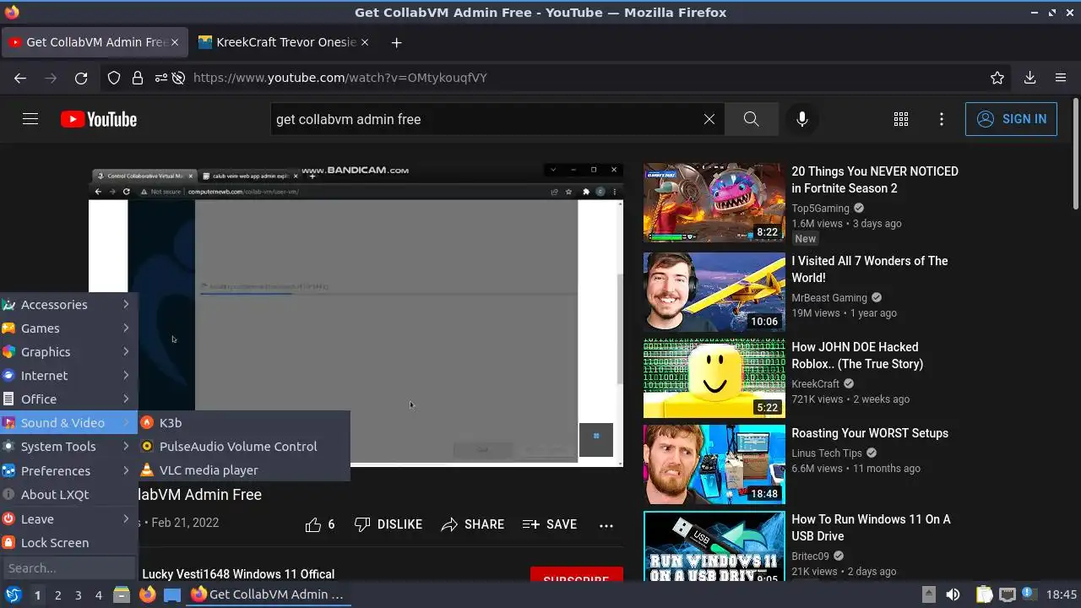Open the volume control tray icon
The width and height of the screenshot is (1081, 608).
click(x=953, y=594)
